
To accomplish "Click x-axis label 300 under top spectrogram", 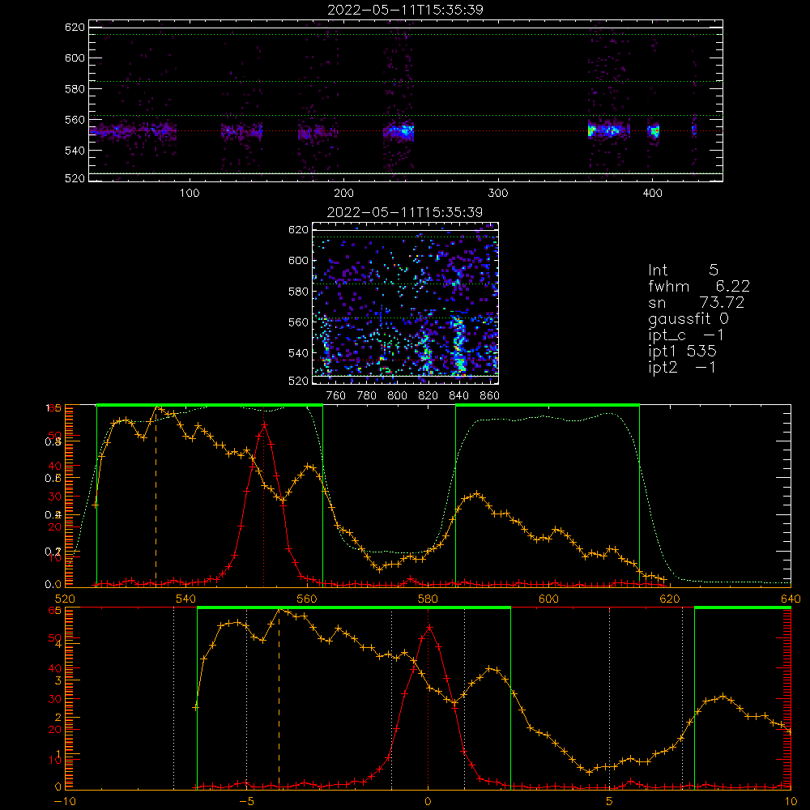I will point(498,194).
